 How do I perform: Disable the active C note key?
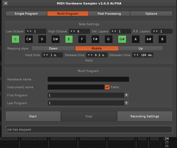pyautogui.click(x=15, y=39)
